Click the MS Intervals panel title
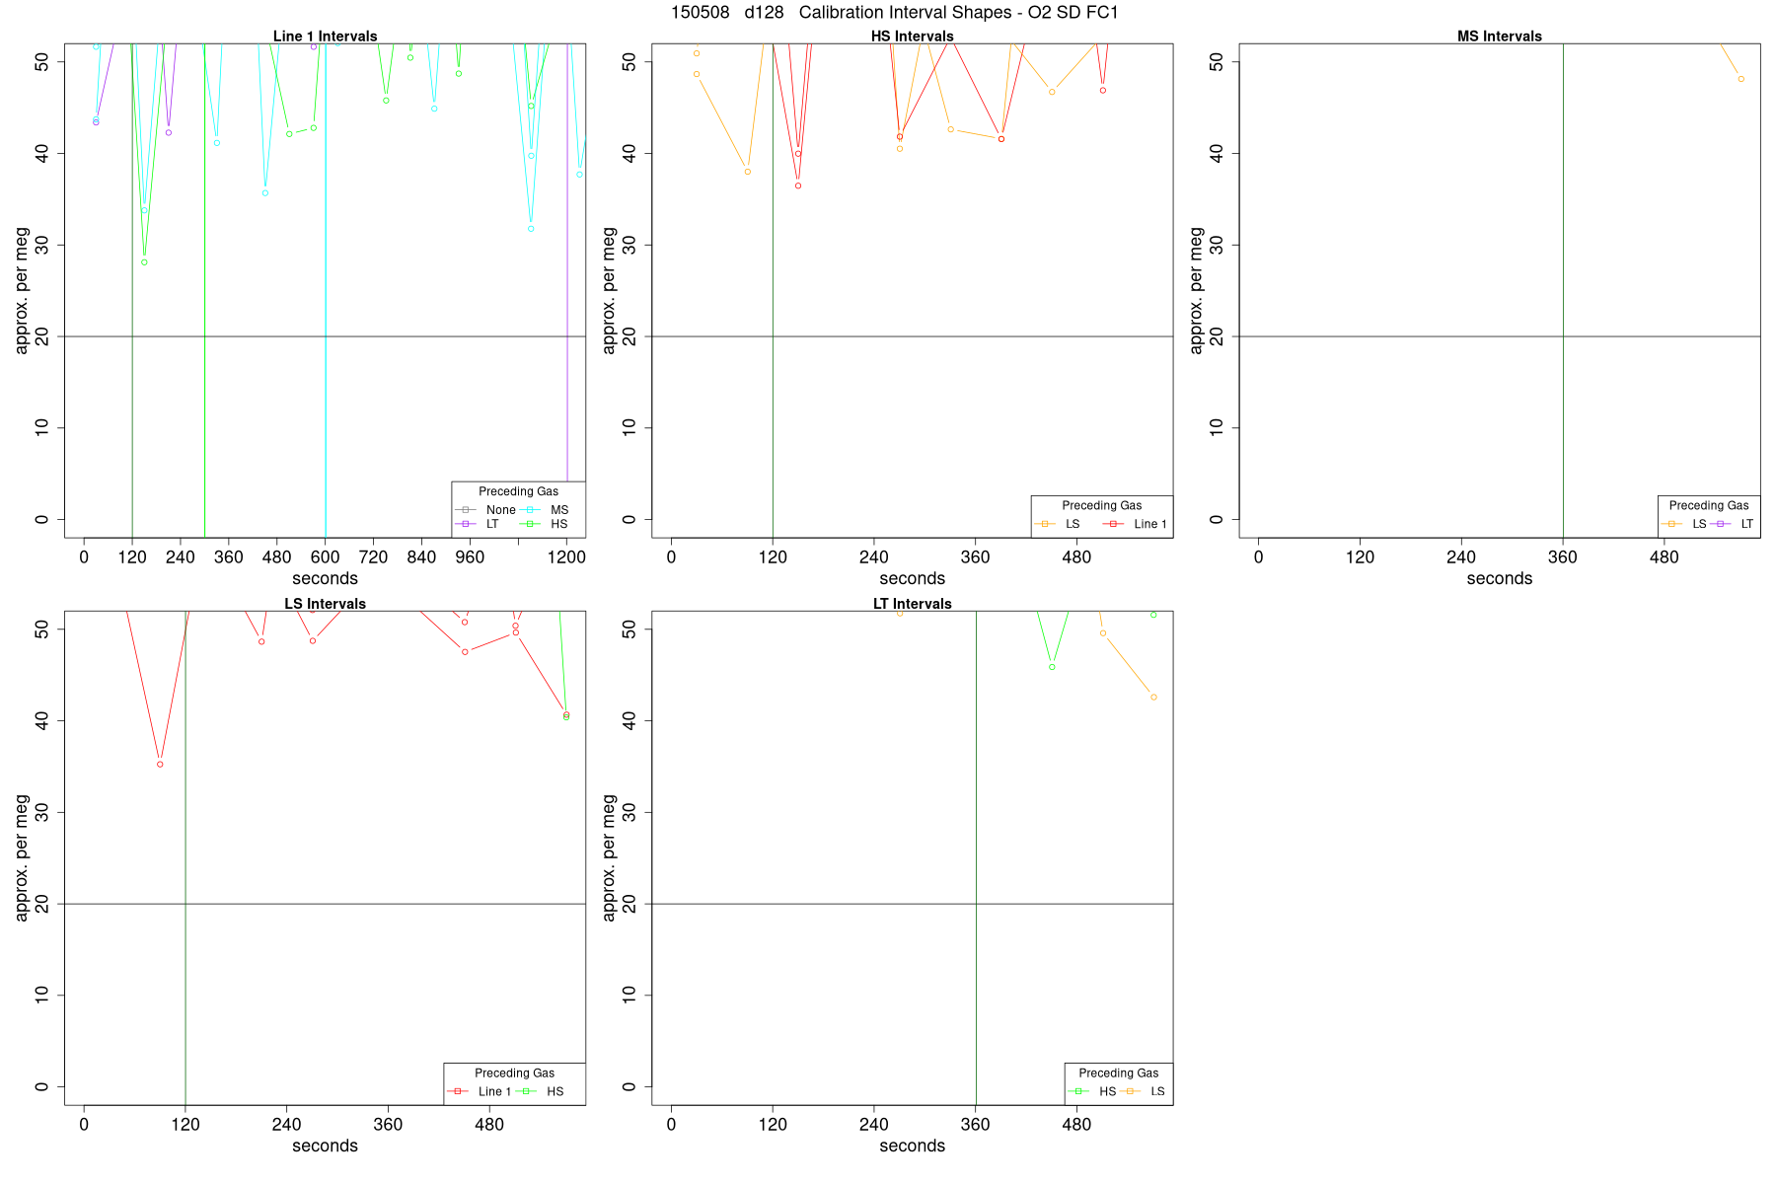1776x1184 pixels. point(1499,37)
